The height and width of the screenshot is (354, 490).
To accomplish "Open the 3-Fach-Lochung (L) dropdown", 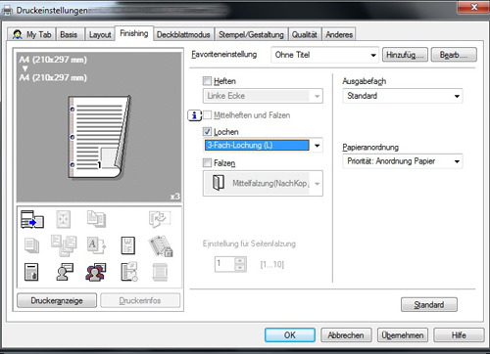I will (263, 146).
